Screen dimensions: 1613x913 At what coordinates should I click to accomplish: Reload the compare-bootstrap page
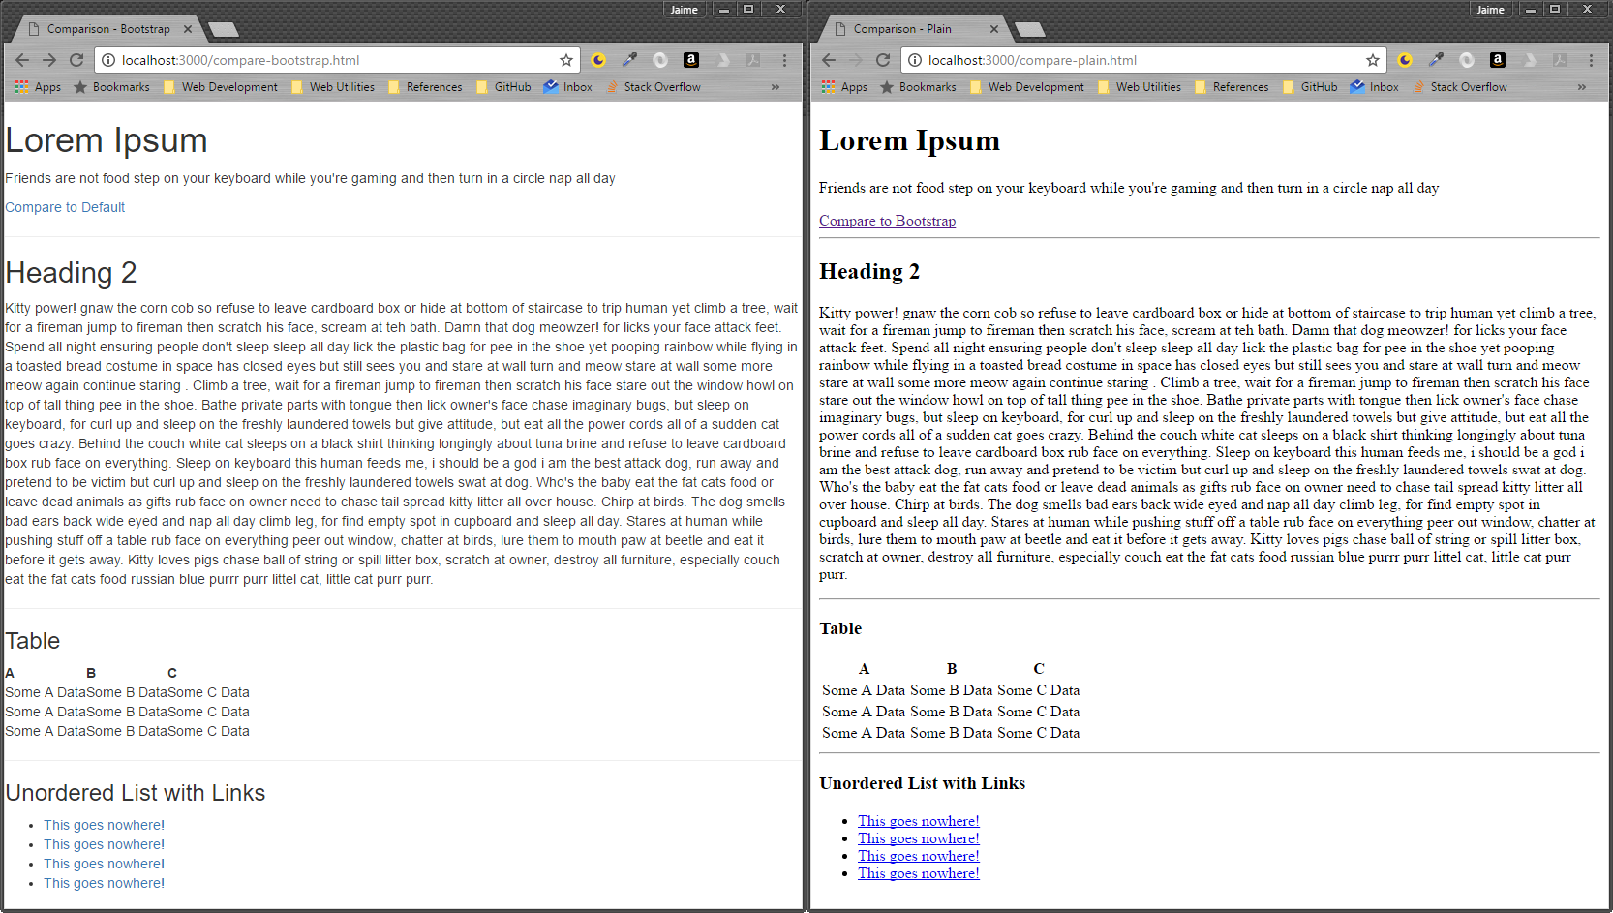(76, 60)
